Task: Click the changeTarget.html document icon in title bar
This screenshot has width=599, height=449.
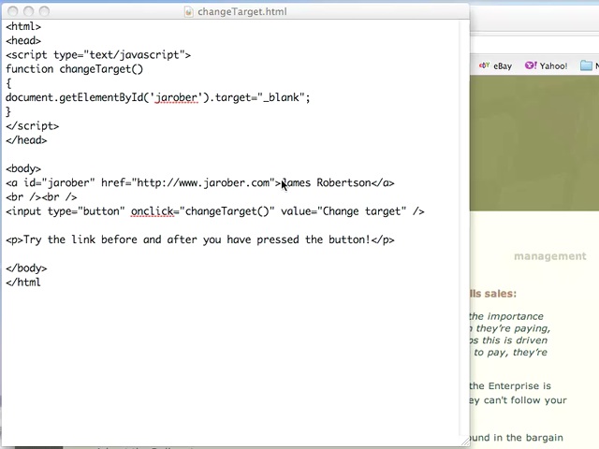Action: 188,11
